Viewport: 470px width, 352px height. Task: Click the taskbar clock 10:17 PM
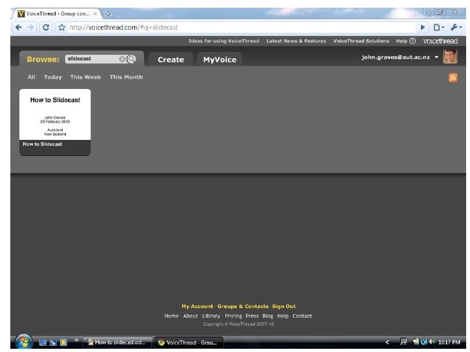(x=449, y=342)
